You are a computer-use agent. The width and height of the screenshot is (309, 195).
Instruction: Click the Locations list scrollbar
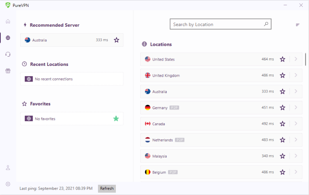[x=305, y=59]
